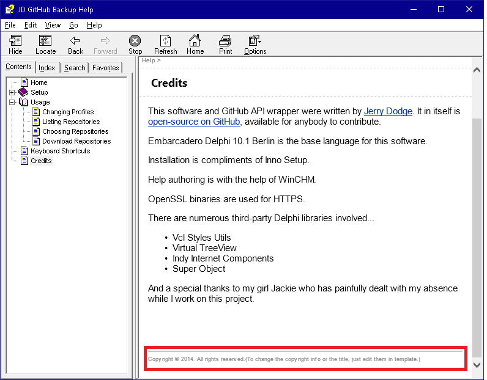This screenshot has width=487, height=380.
Task: Maximize the help window
Action: click(x=441, y=9)
